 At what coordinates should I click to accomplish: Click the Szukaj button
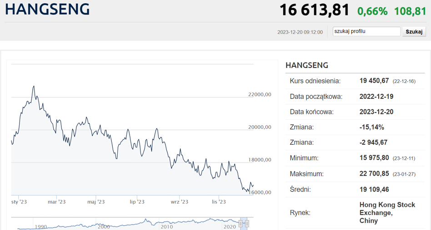(x=414, y=31)
